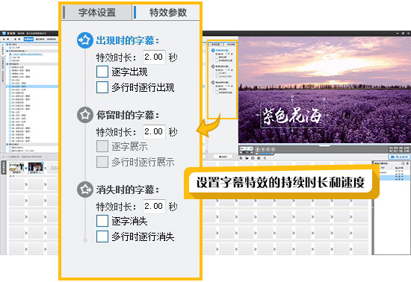Image resolution: width=411 pixels, height=282 pixels.
Task: Click the blue export video button
Action: click(399, 157)
